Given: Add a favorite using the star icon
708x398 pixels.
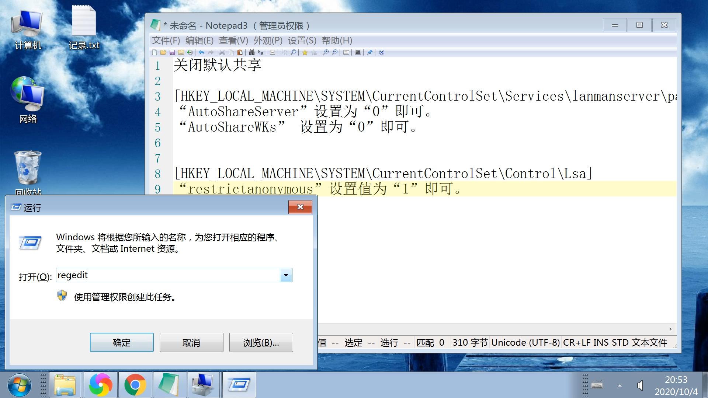Looking at the screenshot, I should [x=305, y=52].
